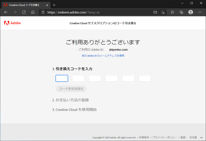Click 別の Adobe ID のメールアドレスを使用 link

[x=103, y=56]
